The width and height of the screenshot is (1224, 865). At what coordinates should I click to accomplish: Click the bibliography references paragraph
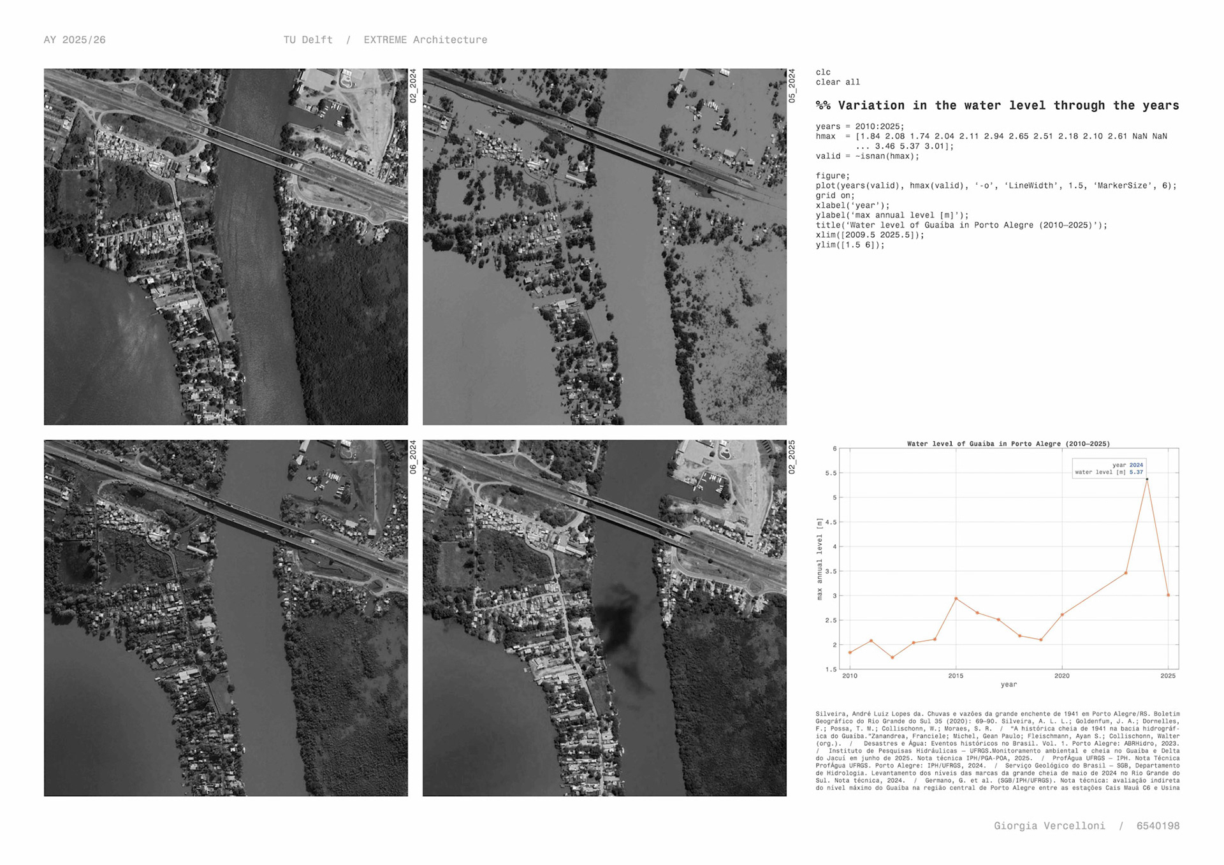pyautogui.click(x=997, y=751)
